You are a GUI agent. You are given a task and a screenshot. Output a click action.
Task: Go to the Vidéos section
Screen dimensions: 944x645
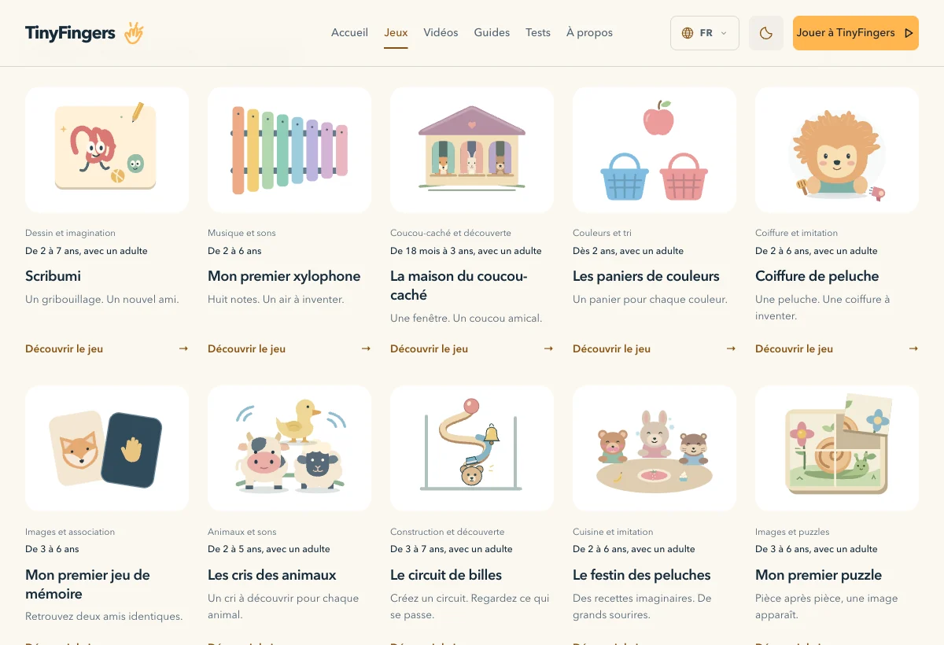click(441, 33)
